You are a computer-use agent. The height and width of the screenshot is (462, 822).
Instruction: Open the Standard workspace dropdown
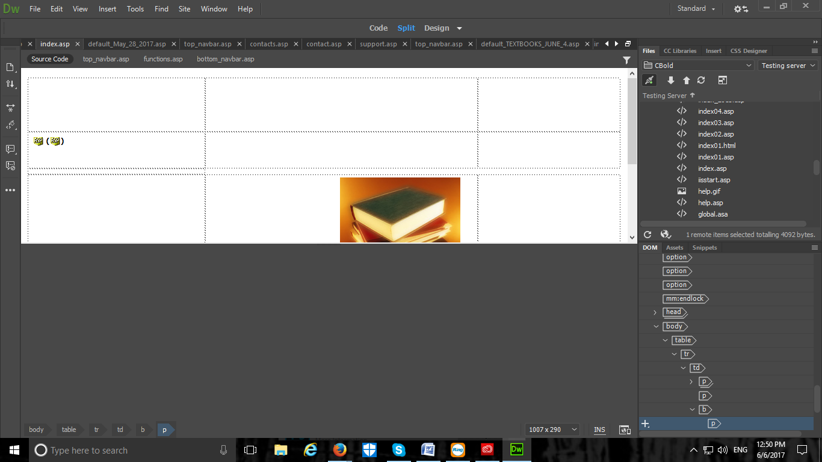tap(696, 8)
